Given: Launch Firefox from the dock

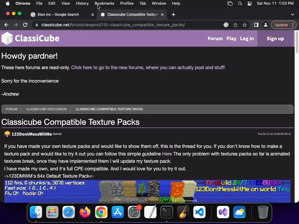Looking at the screenshot, I should pyautogui.click(x=85, y=212).
